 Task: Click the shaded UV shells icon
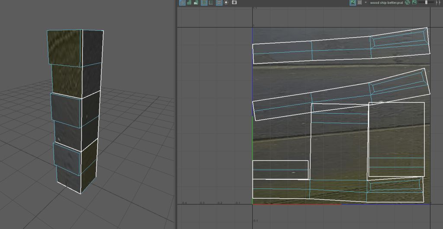click(x=189, y=2)
